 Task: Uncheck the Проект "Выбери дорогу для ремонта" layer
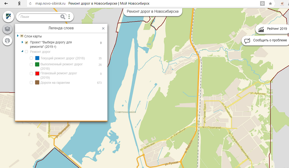click(26, 43)
